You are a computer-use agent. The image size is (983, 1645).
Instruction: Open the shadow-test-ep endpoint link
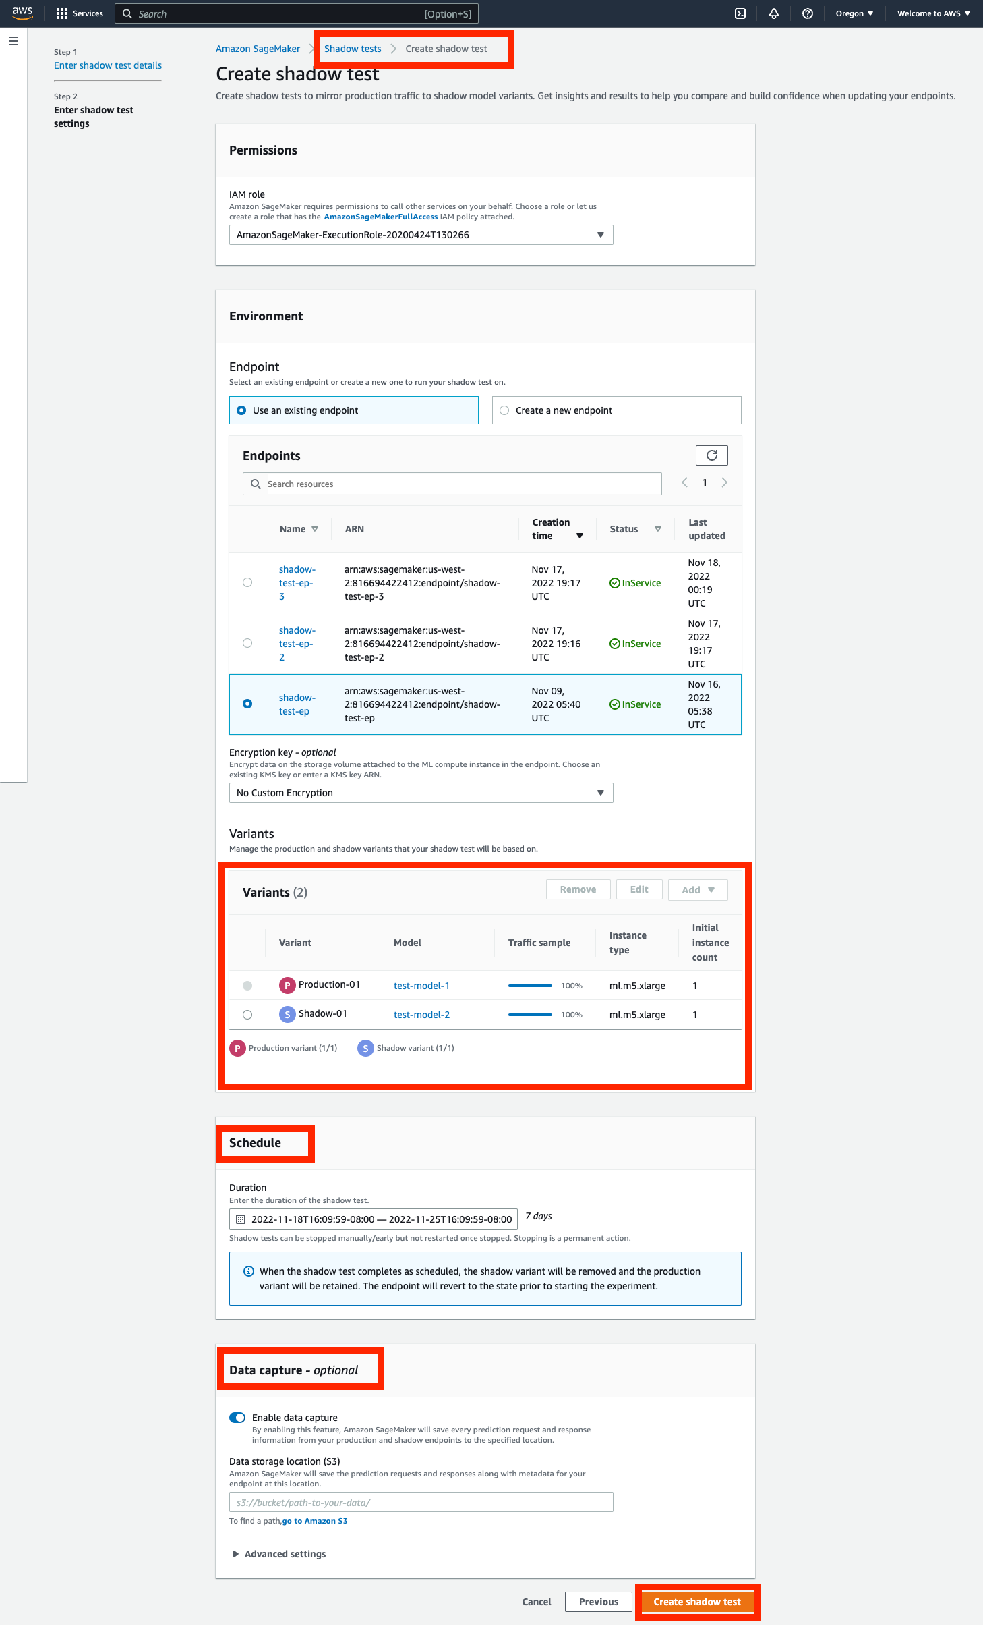297,704
